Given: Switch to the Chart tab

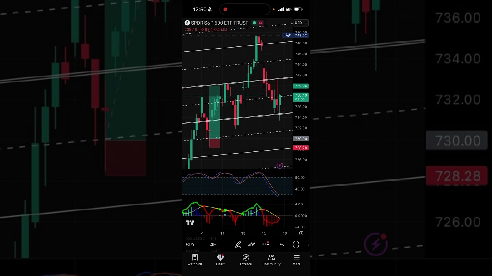Looking at the screenshot, I should coord(220,260).
